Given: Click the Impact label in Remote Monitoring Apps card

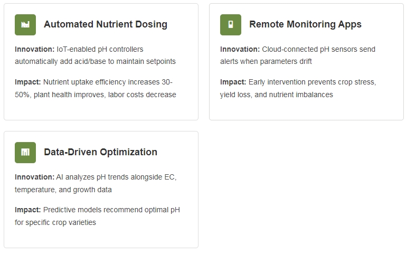Looking at the screenshot, I should click(x=233, y=82).
